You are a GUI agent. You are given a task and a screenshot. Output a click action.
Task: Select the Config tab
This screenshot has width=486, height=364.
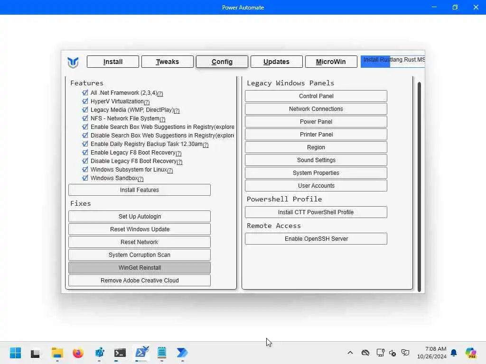click(x=222, y=62)
